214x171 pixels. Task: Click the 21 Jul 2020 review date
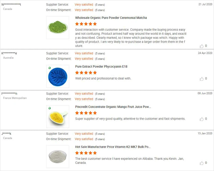point(205,5)
